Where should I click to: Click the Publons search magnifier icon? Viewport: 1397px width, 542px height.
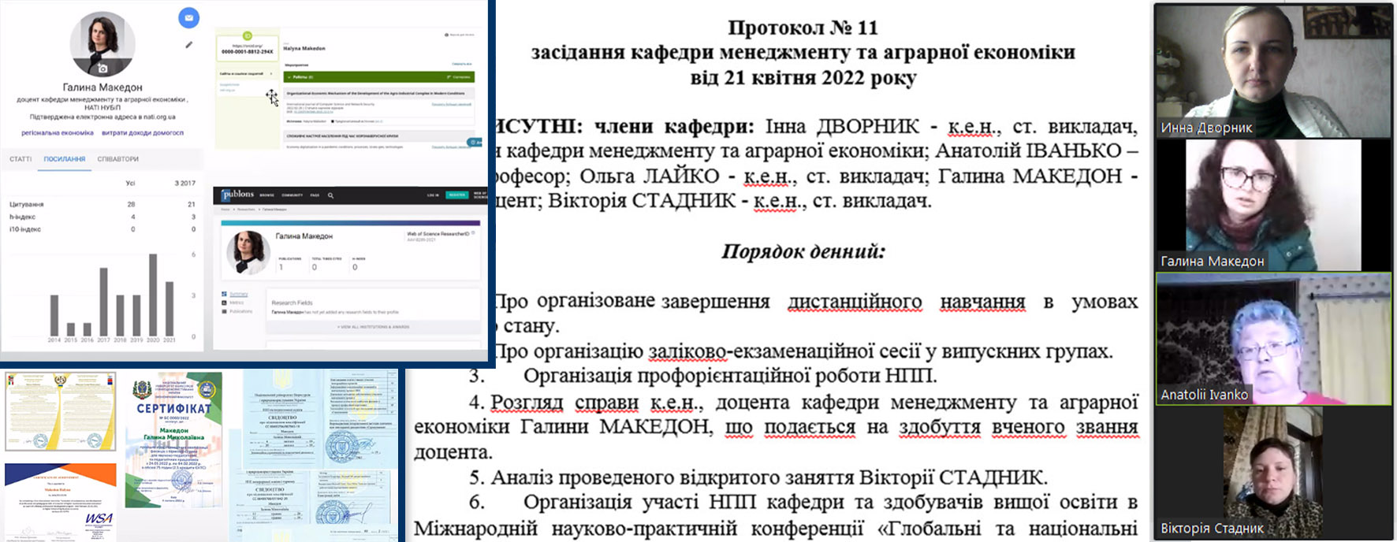point(330,195)
